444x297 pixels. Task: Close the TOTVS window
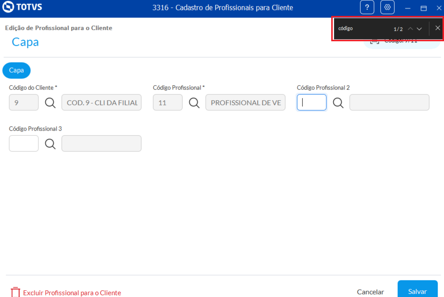tap(439, 8)
